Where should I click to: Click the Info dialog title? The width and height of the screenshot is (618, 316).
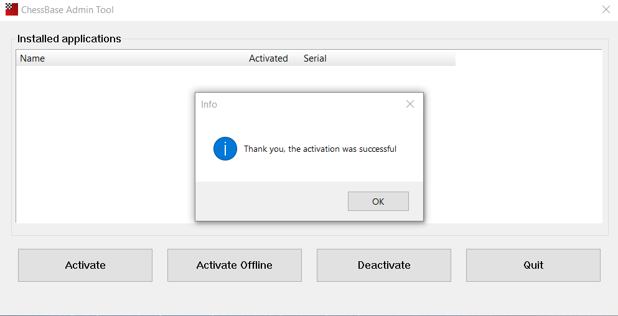click(x=209, y=105)
